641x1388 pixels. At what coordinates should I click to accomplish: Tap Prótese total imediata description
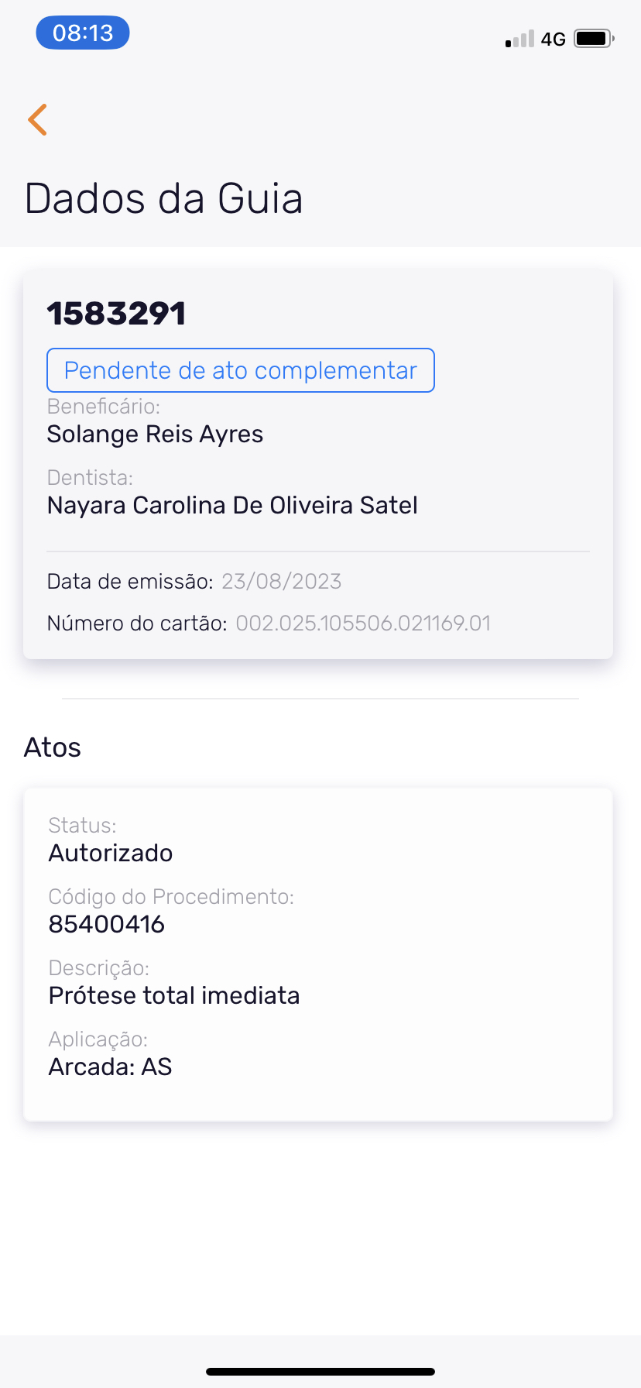tap(174, 996)
